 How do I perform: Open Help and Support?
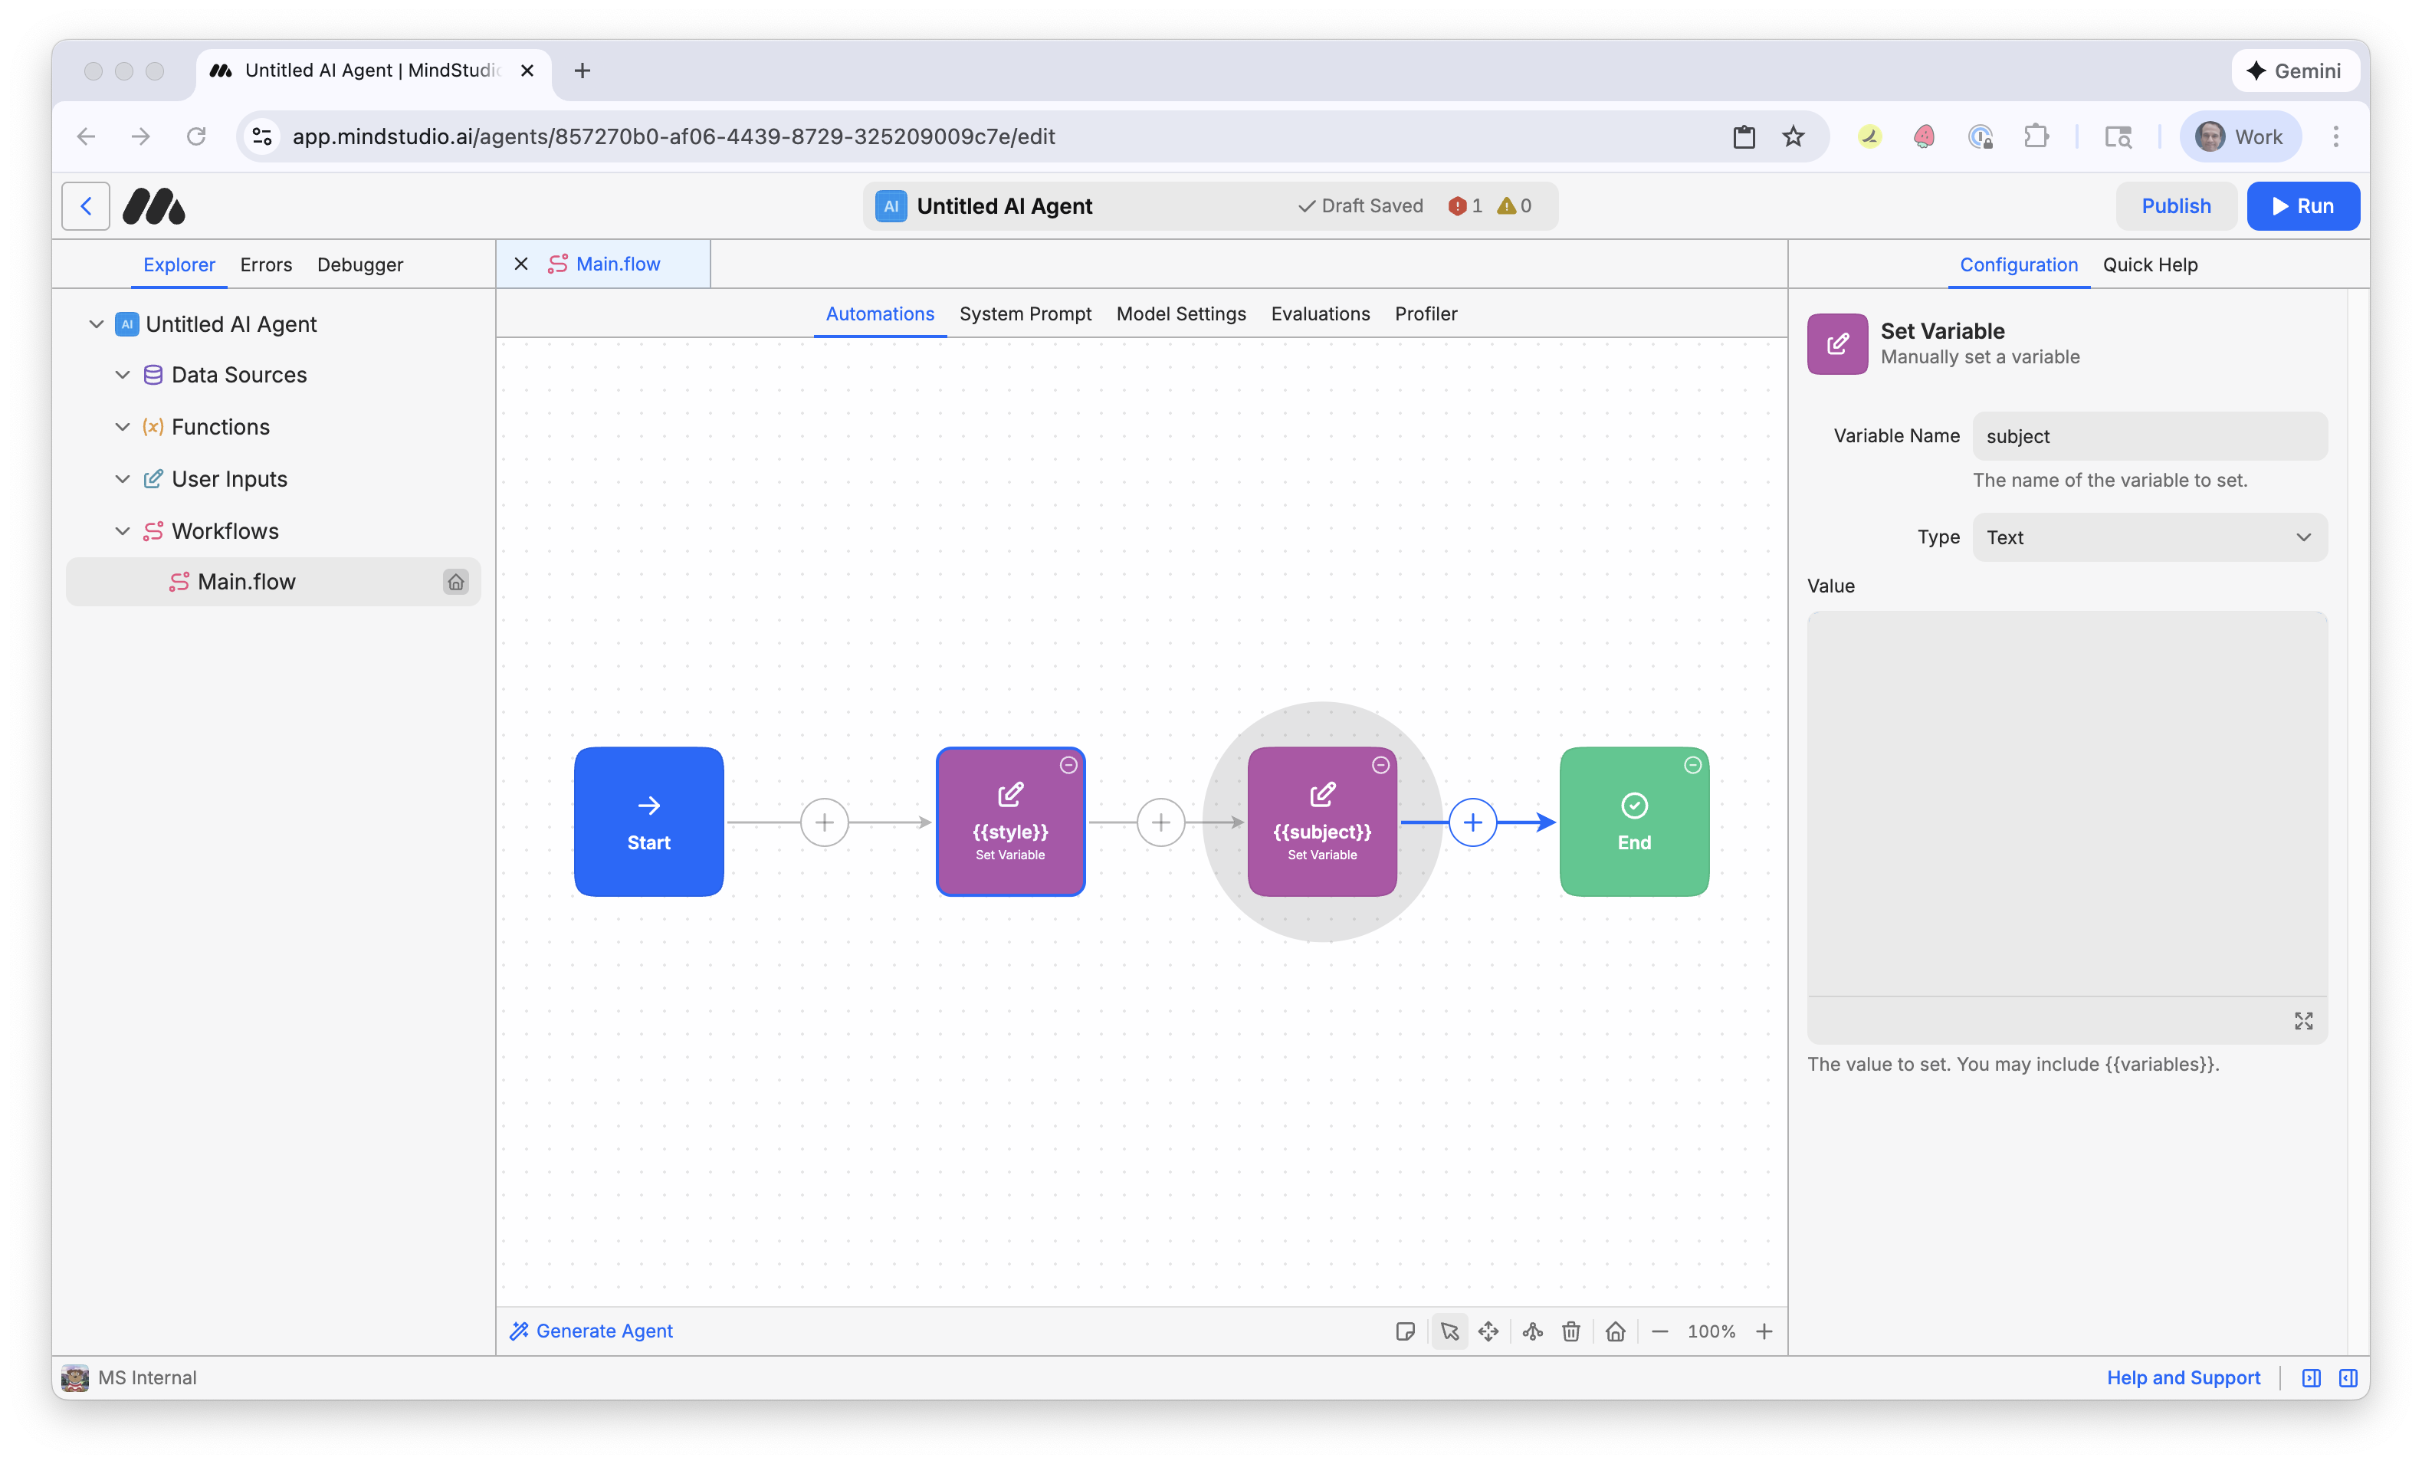(x=2183, y=1377)
